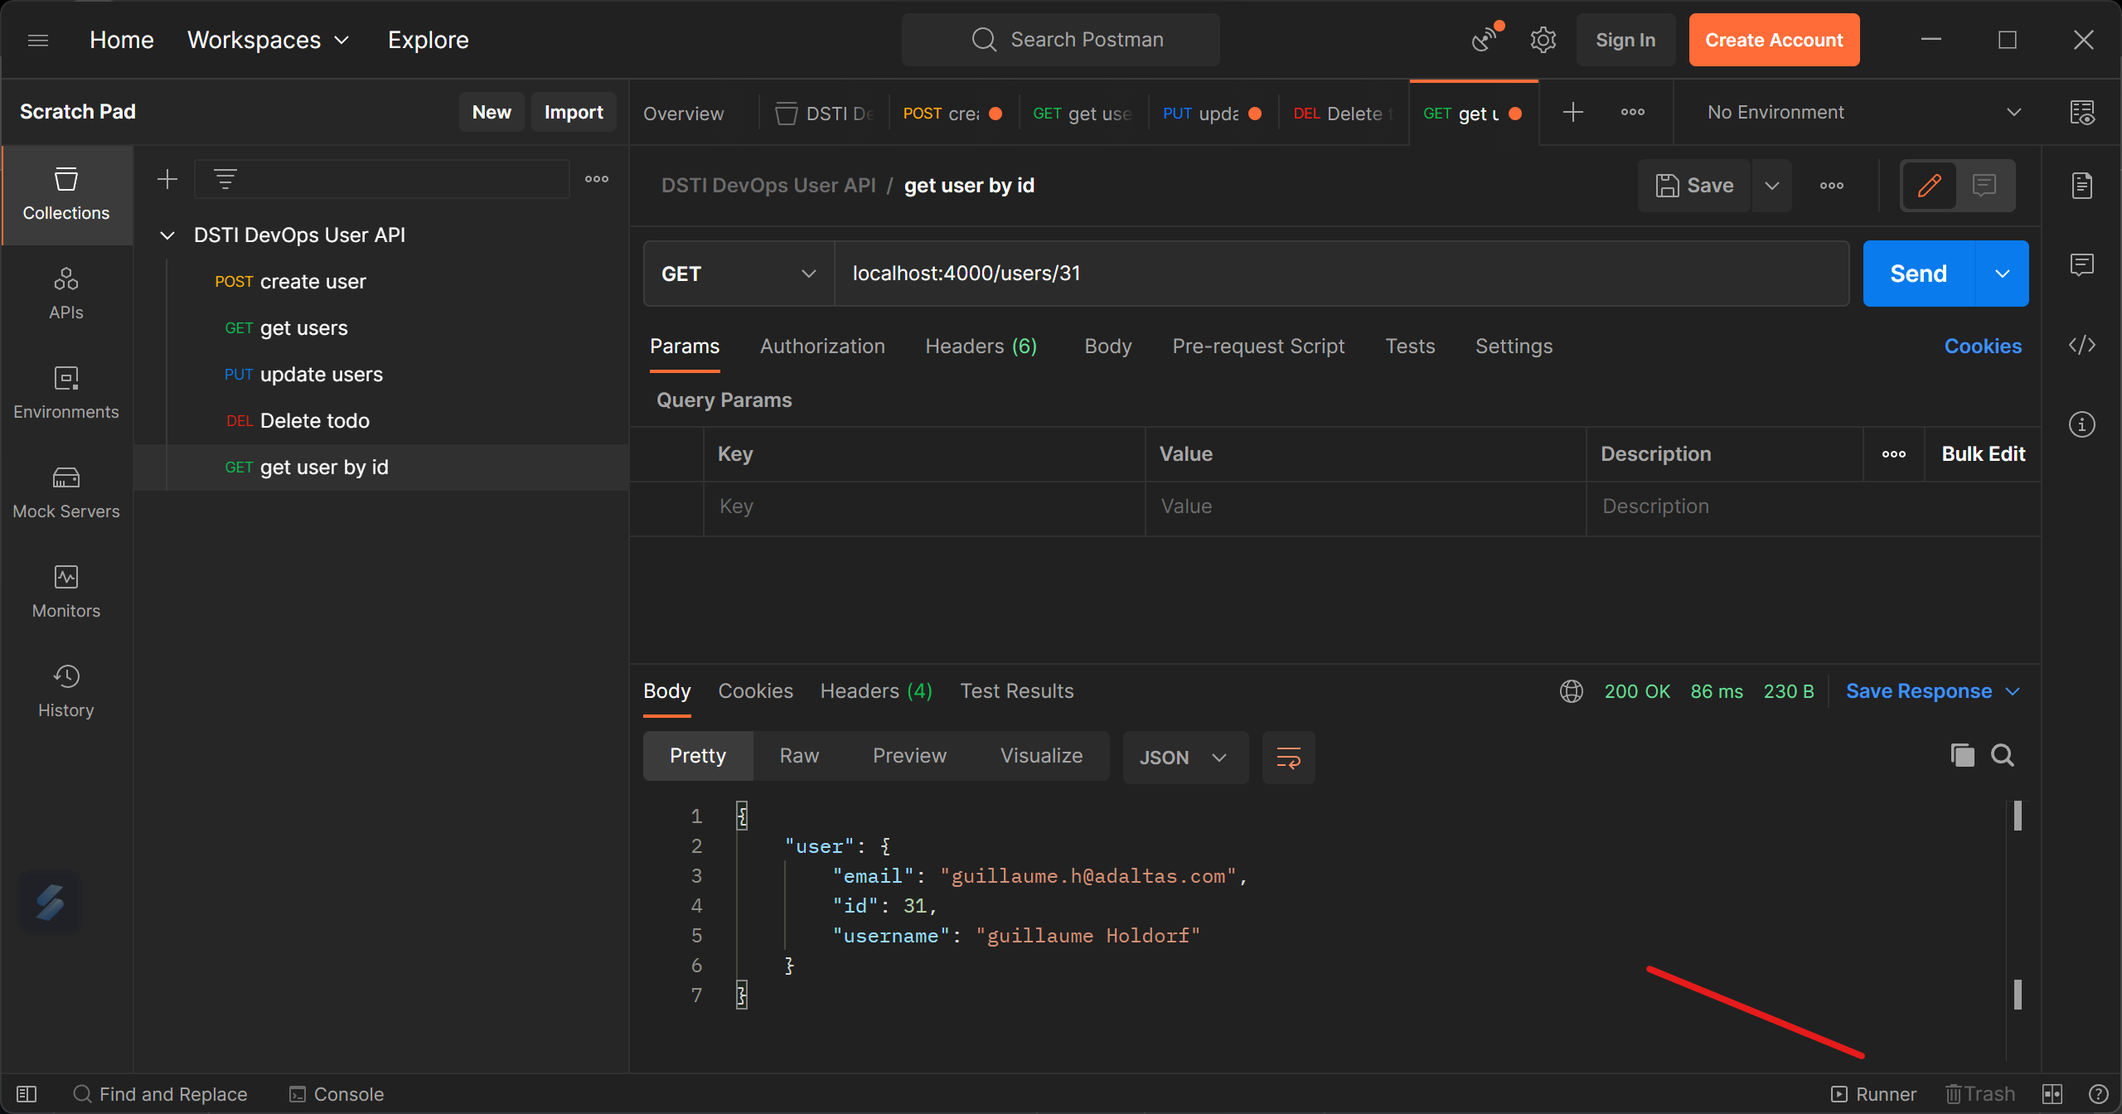Open the Collections sidebar panel

(x=66, y=196)
